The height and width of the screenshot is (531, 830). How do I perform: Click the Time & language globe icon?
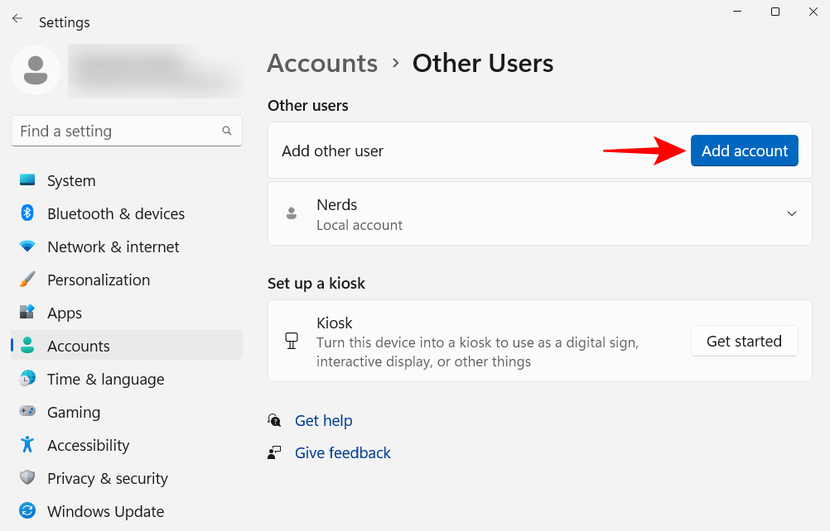pos(27,379)
